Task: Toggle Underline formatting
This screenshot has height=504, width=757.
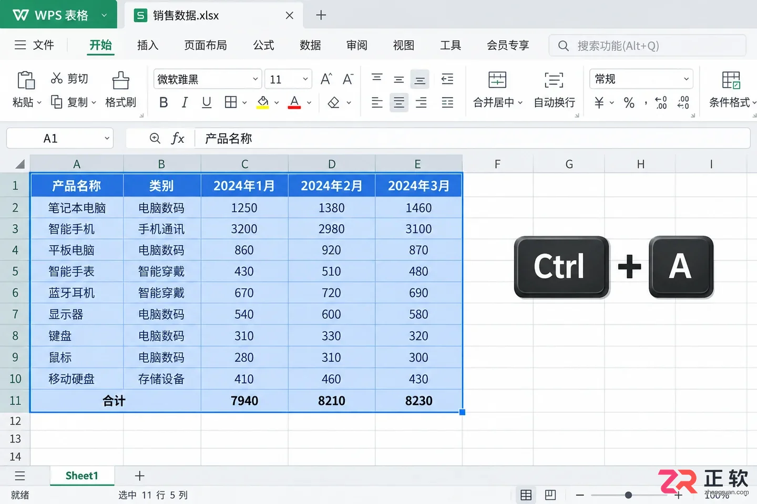Action: coord(207,102)
